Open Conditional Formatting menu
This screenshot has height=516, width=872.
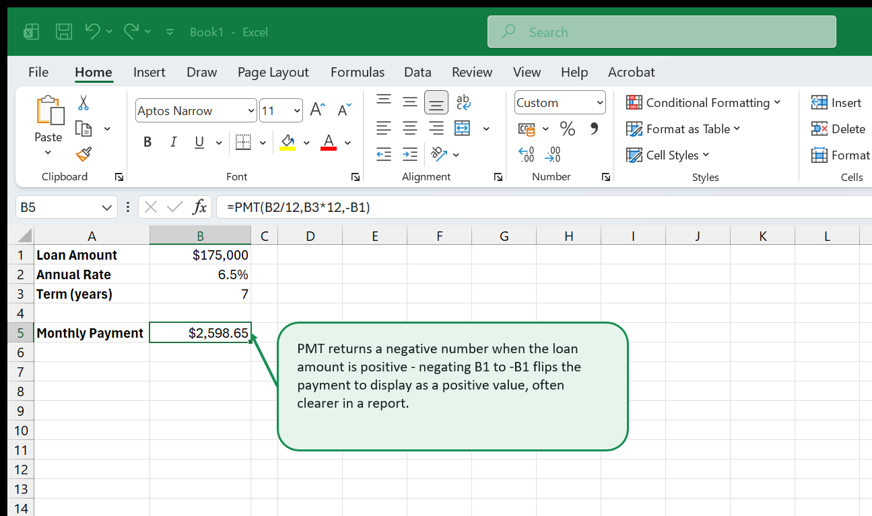pyautogui.click(x=704, y=103)
